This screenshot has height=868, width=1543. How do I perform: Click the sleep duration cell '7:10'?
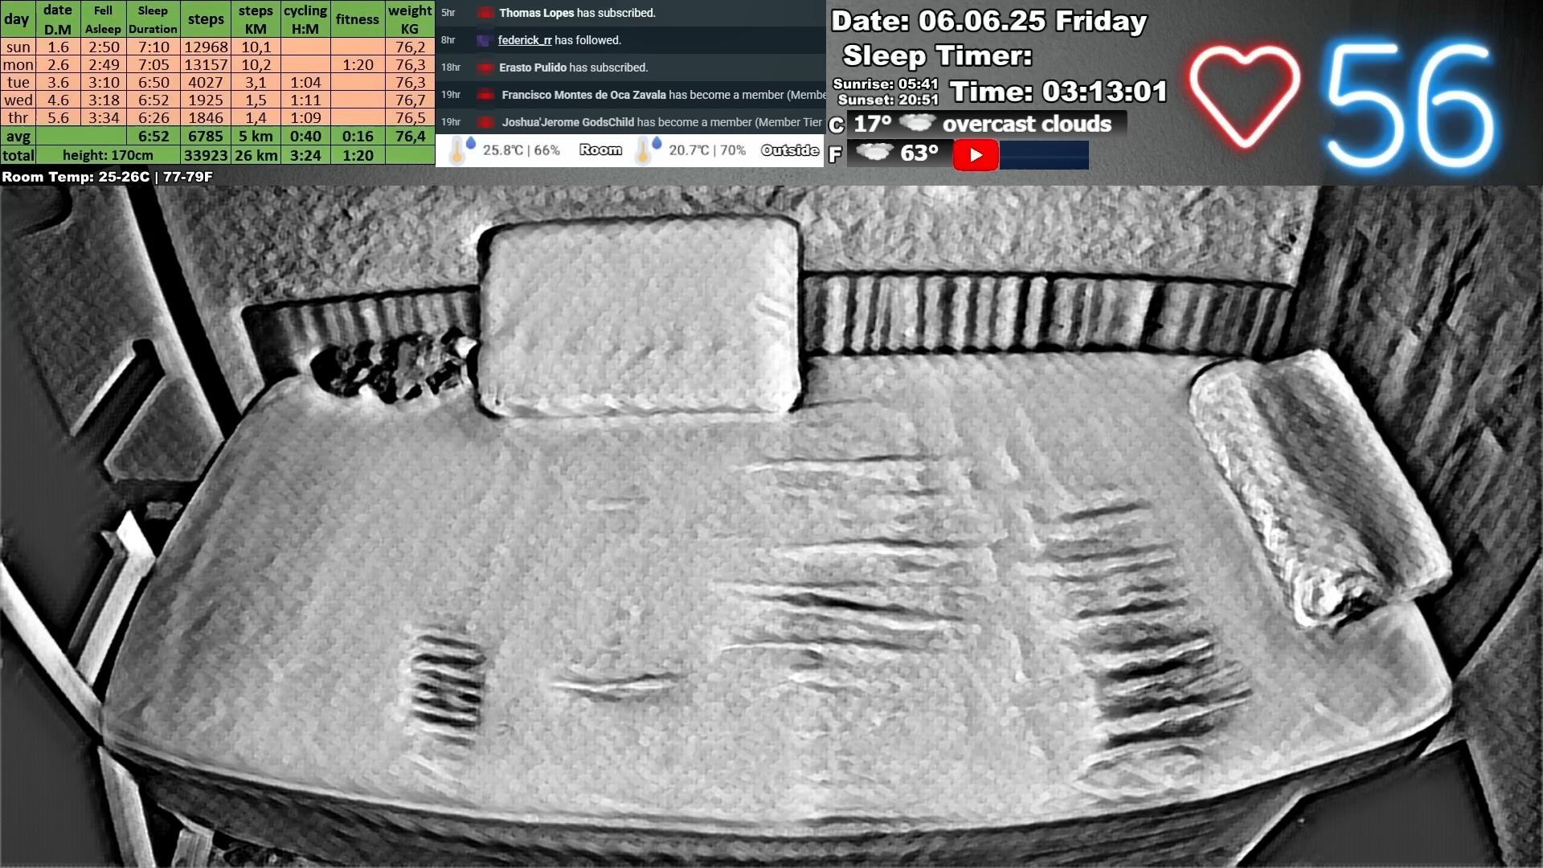point(153,47)
